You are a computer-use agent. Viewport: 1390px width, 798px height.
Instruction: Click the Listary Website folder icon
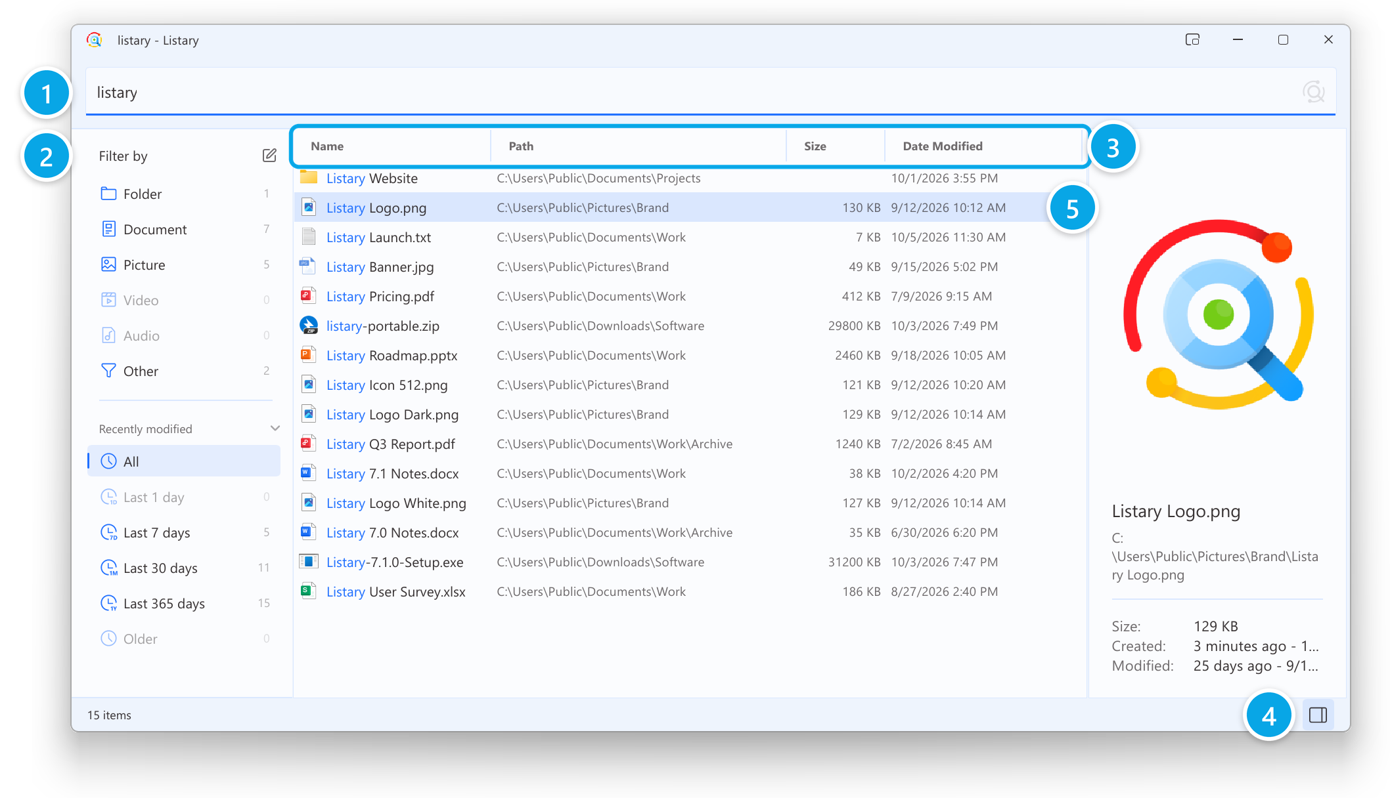pos(309,177)
